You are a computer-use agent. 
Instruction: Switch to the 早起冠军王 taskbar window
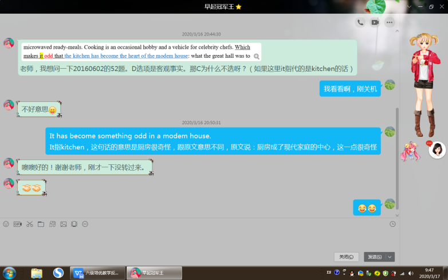click(154, 273)
